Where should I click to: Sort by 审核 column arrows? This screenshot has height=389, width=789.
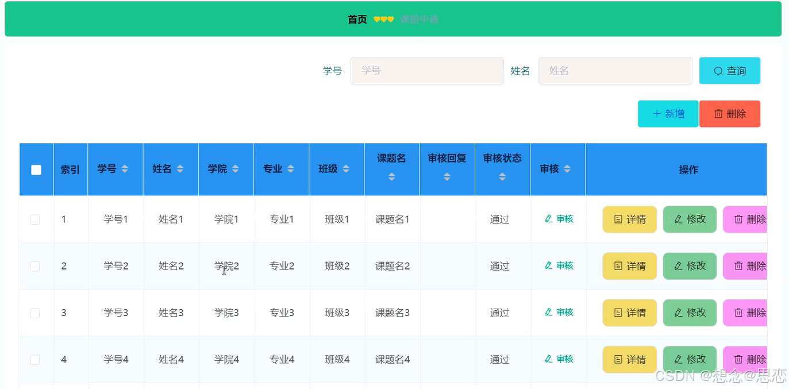coord(567,169)
